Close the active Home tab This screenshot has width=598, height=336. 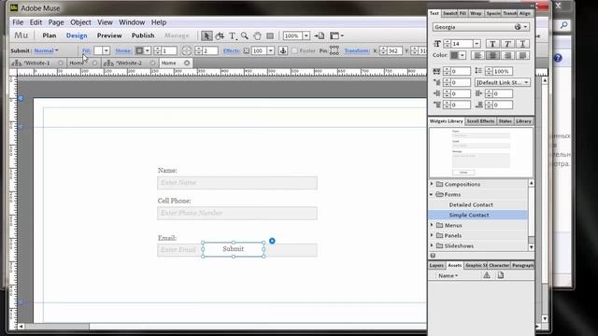187,63
